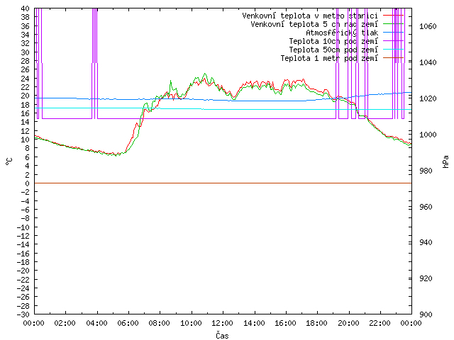The image size is (454, 340).
Task: Click the '40' temperature axis label
Action: (x=26, y=8)
